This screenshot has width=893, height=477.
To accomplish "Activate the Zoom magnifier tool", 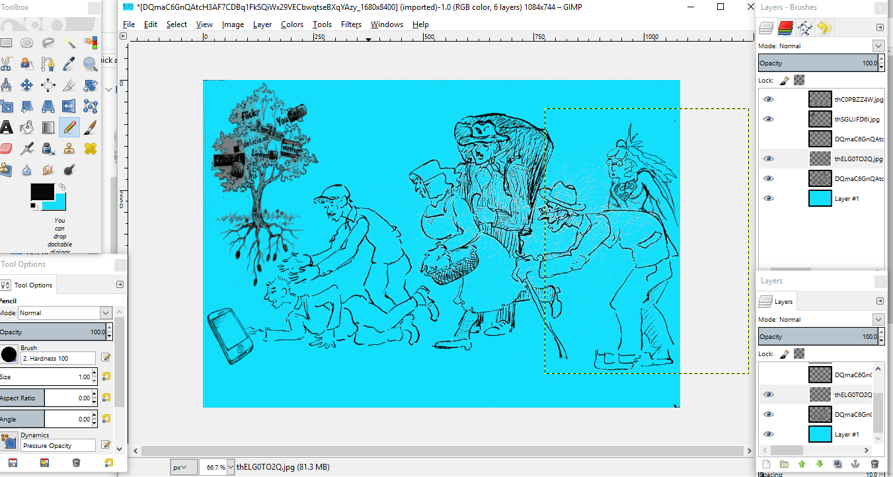I will coord(91,64).
